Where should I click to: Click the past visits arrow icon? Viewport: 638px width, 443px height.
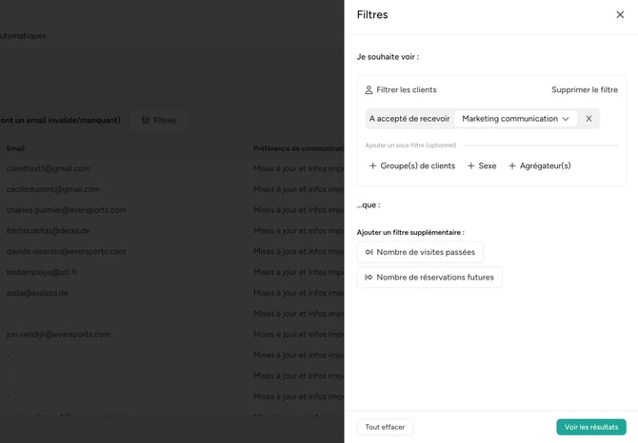pos(369,252)
